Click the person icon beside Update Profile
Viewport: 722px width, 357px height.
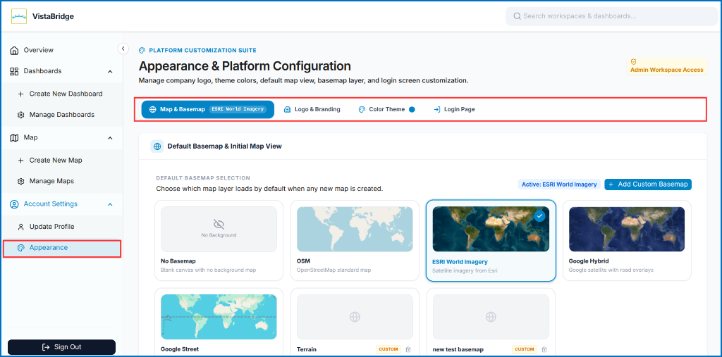[20, 227]
